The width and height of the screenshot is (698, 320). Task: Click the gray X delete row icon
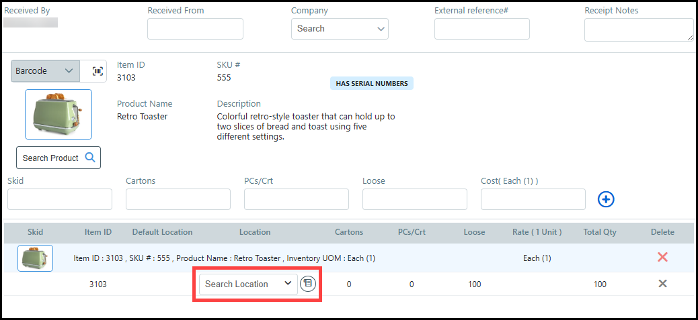[x=662, y=284]
